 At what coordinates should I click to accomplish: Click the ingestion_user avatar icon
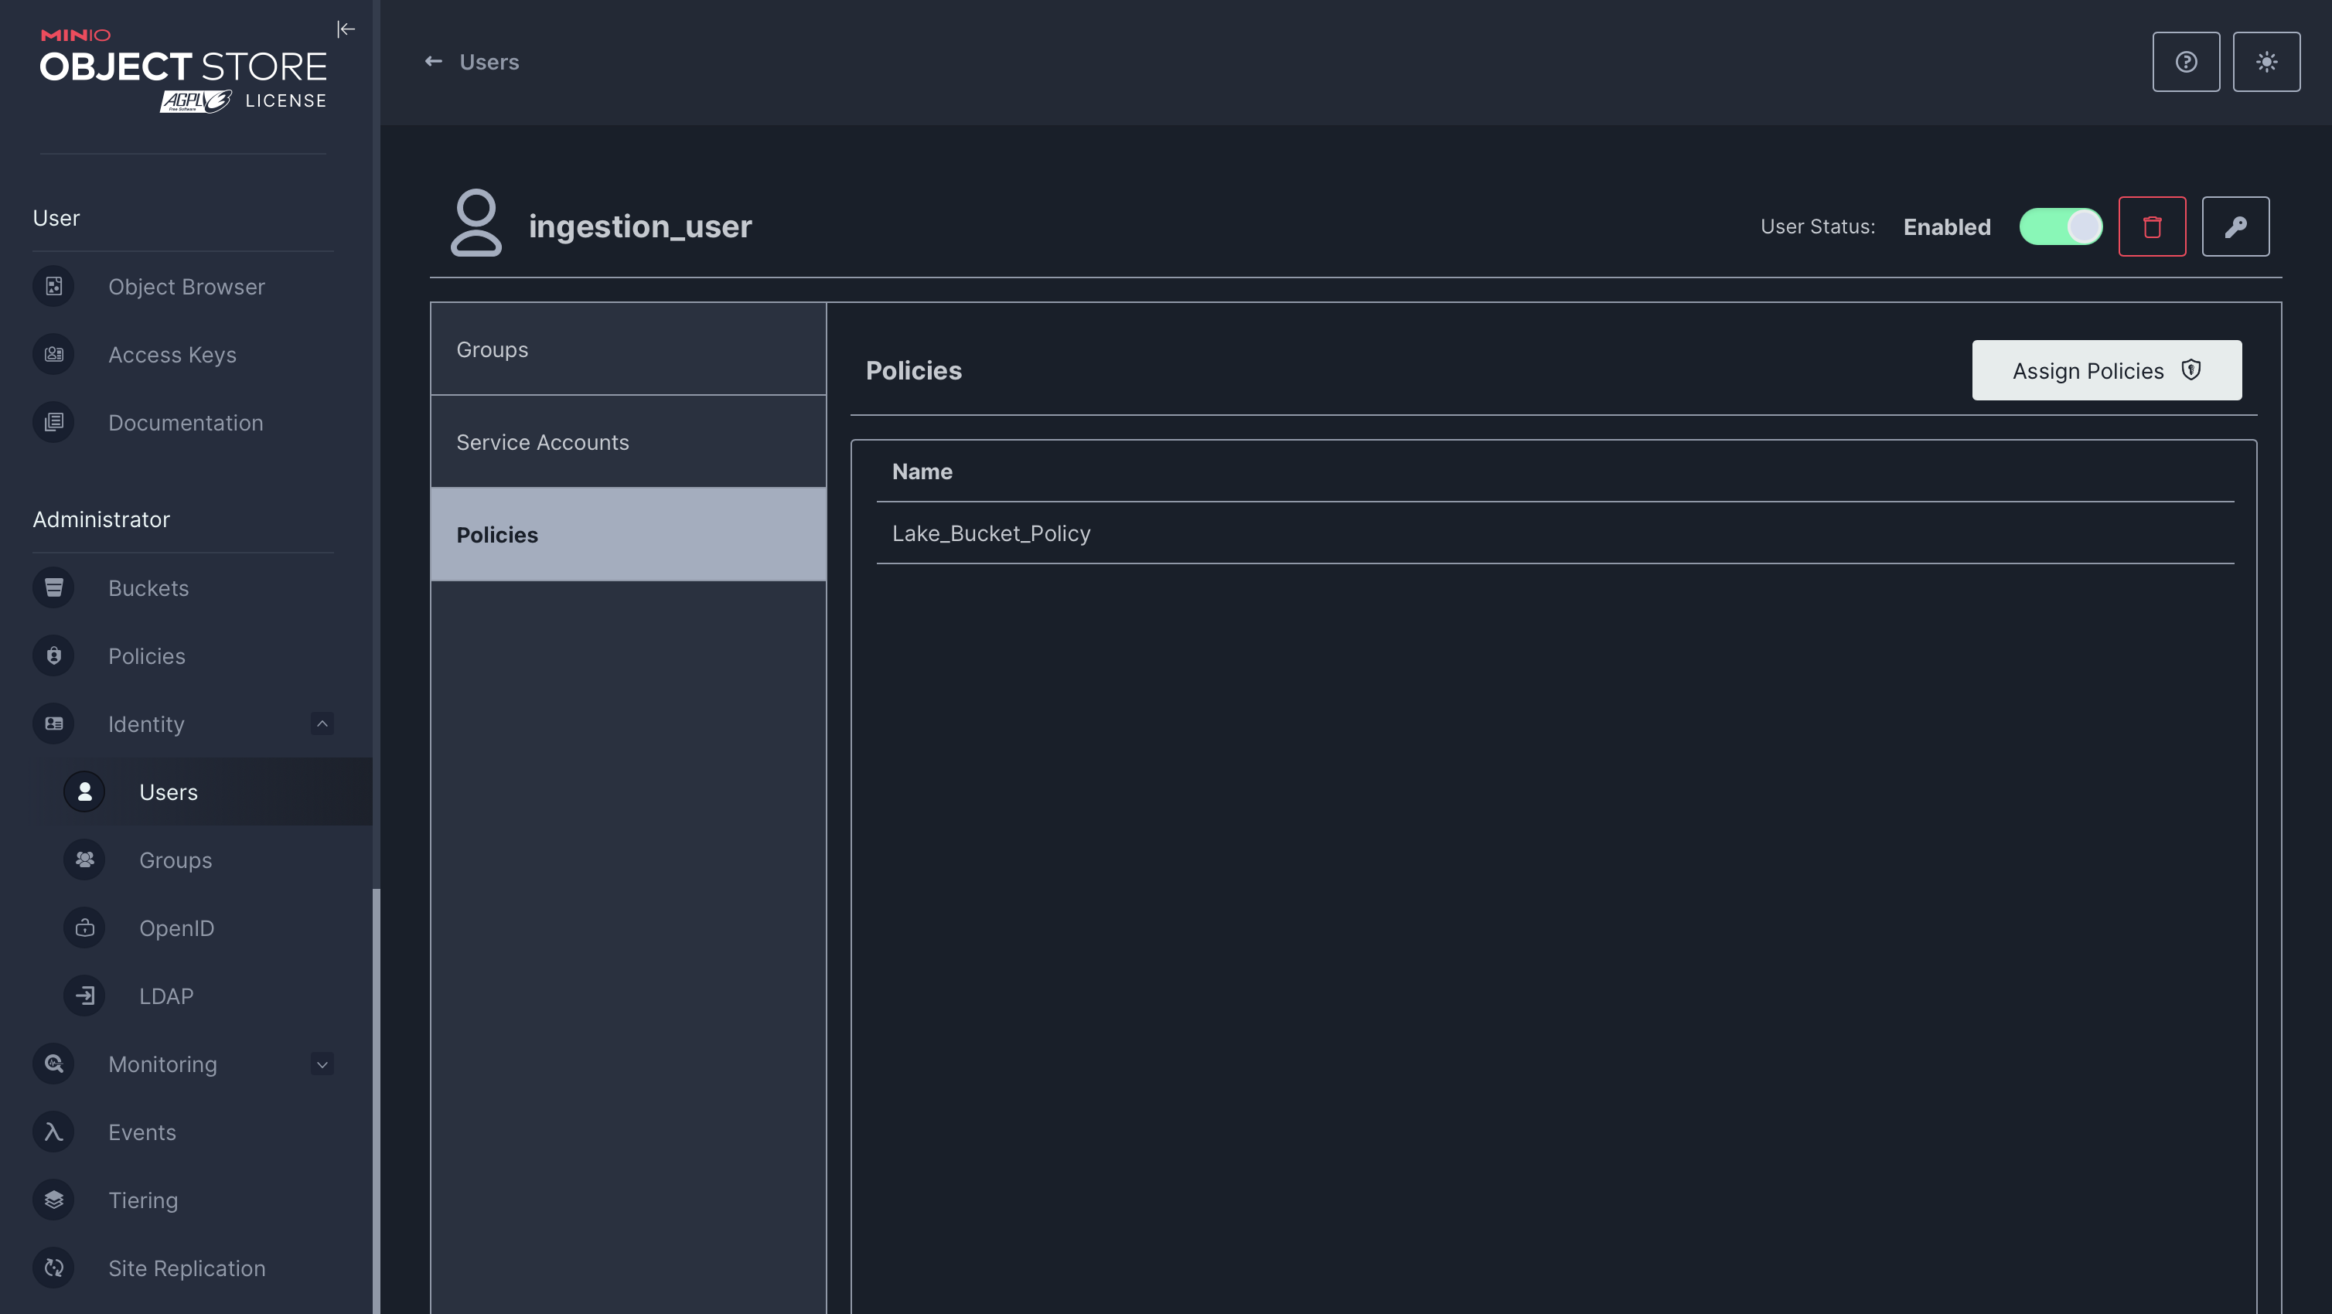[476, 223]
